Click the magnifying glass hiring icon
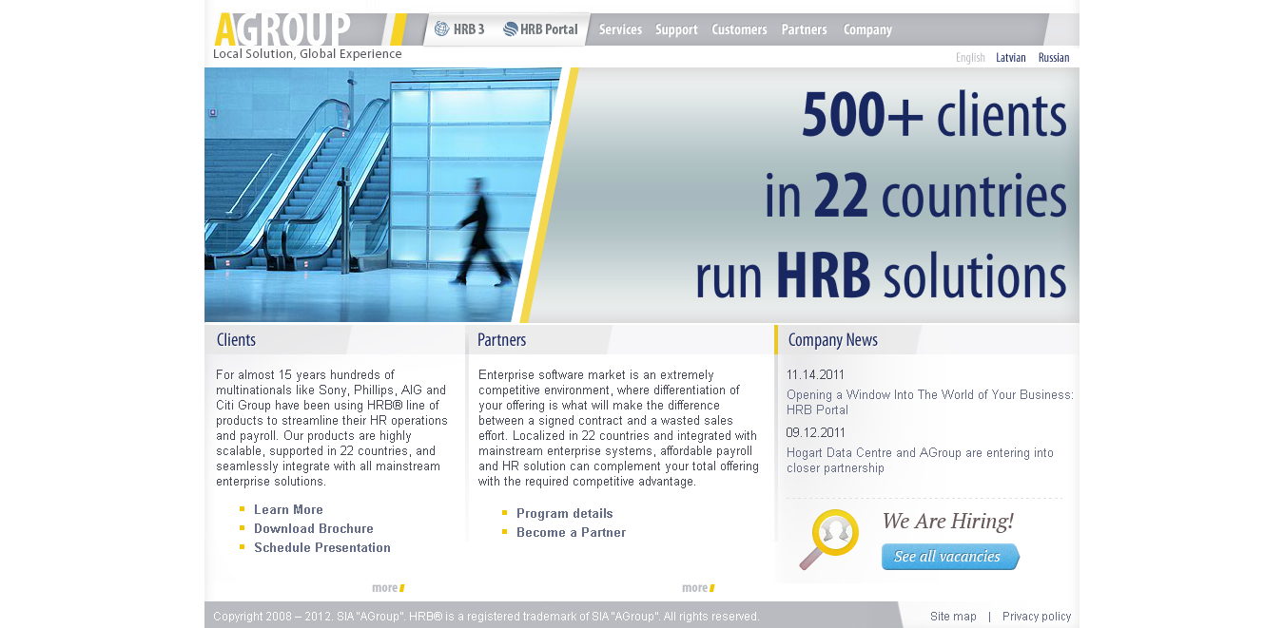Screen dimensions: 1284x628 pyautogui.click(x=827, y=538)
